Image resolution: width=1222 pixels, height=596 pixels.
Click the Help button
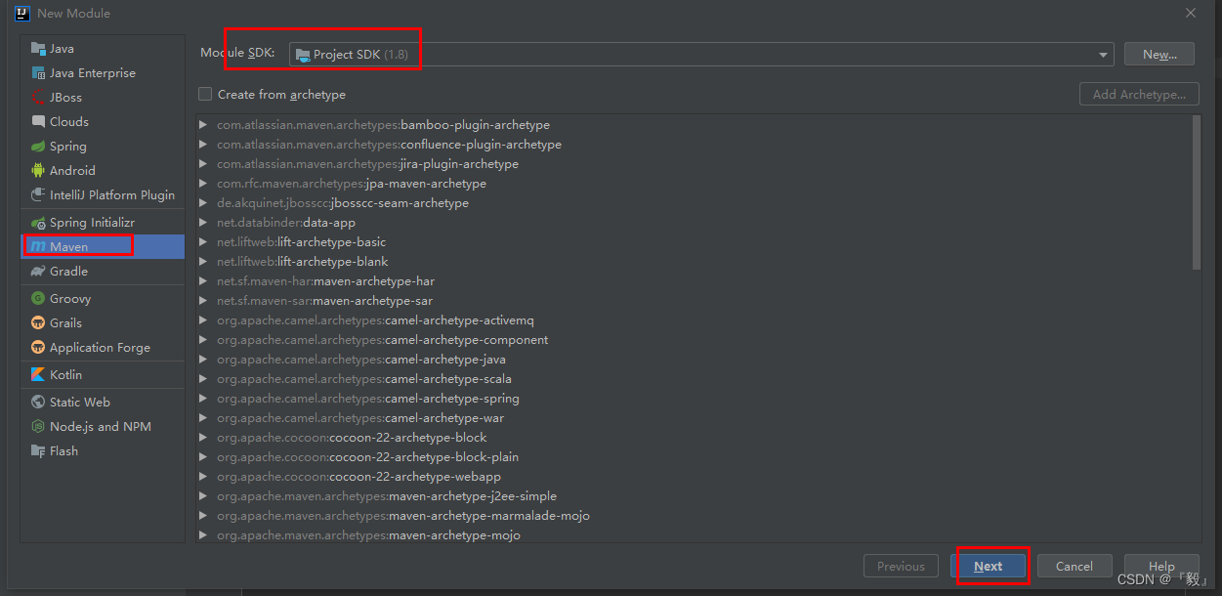(x=1161, y=567)
